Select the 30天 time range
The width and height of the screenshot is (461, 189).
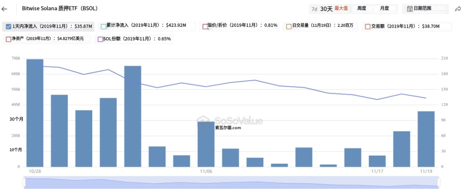pos(326,9)
